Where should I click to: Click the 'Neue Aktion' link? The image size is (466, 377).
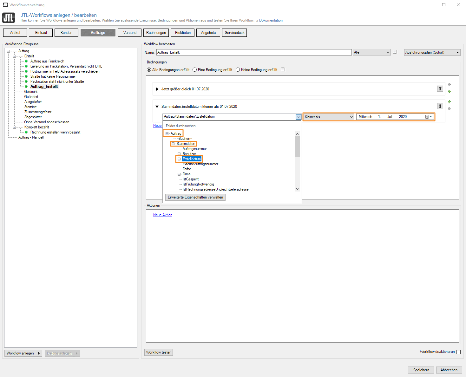(x=163, y=215)
